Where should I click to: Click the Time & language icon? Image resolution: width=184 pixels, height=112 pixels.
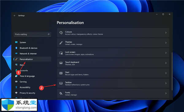click(16, 76)
